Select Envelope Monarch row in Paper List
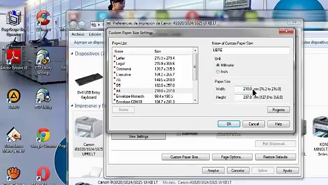Image resolution: width=328 pixels, height=185 pixels. tap(153, 96)
